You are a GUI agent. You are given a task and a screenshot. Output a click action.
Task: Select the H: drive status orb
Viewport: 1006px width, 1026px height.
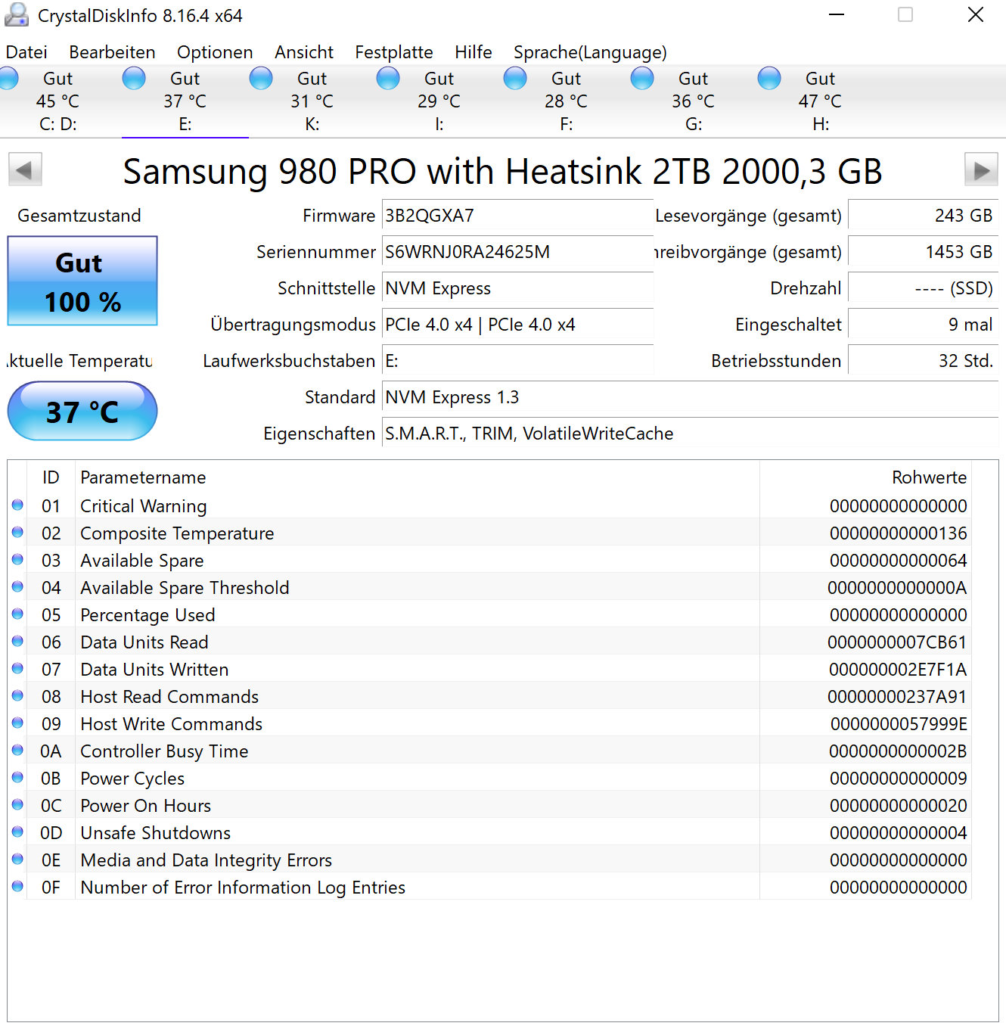click(x=769, y=79)
